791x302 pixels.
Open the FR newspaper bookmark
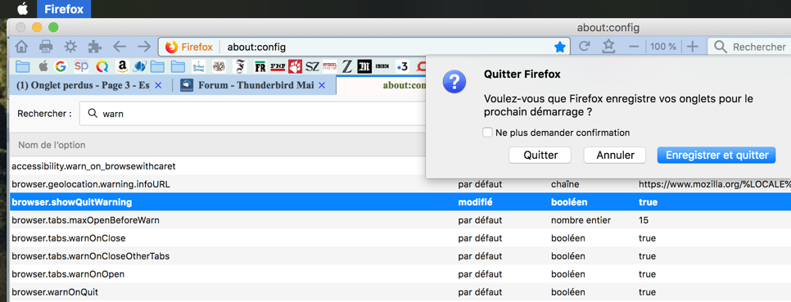260,66
